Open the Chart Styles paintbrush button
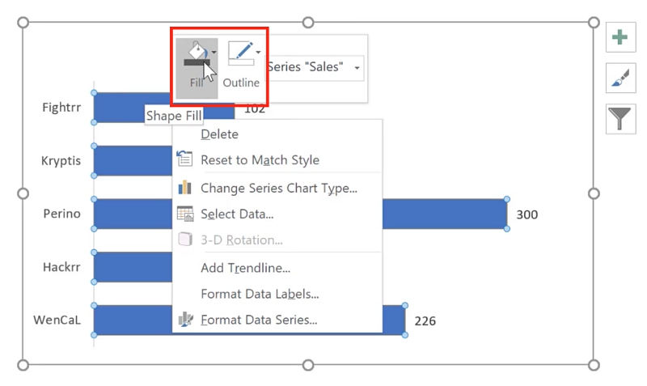This screenshot has width=647, height=386. pyautogui.click(x=620, y=78)
